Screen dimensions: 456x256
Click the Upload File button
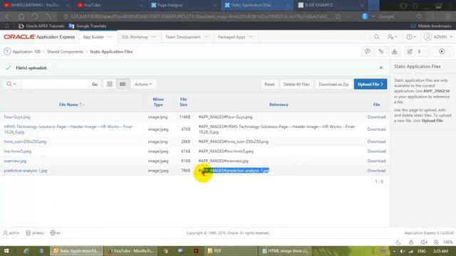370,84
